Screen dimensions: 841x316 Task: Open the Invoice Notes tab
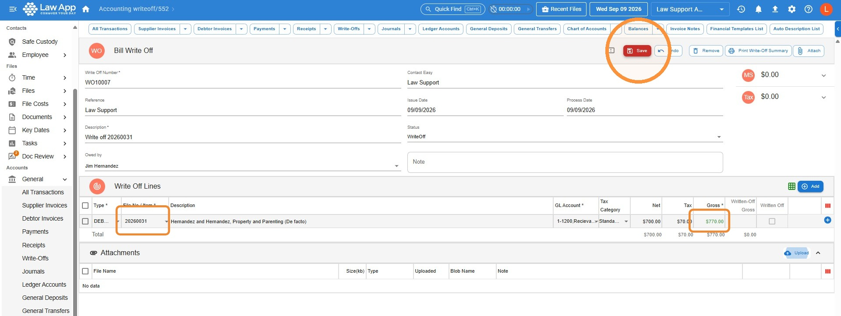click(685, 29)
